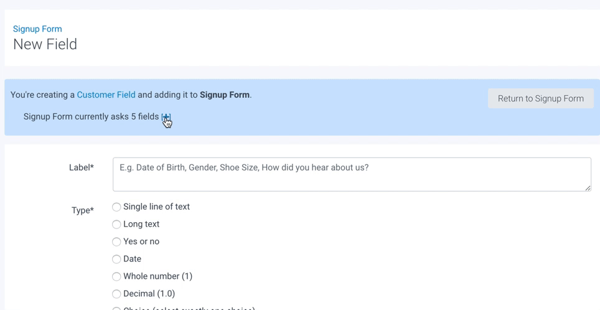The image size is (600, 310).
Task: Expand the Signup Form fields list plus icon
Action: pos(166,116)
